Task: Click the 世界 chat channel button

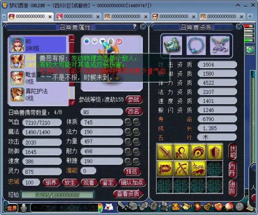Action: pos(12,208)
